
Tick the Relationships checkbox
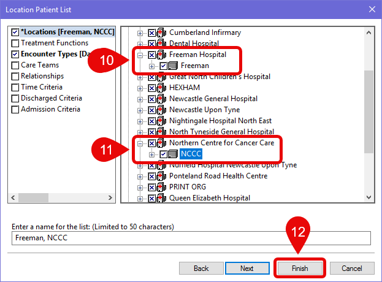(15, 76)
